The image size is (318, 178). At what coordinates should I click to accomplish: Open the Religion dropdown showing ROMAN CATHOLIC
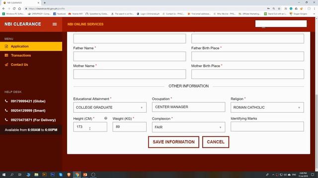pyautogui.click(x=267, y=107)
